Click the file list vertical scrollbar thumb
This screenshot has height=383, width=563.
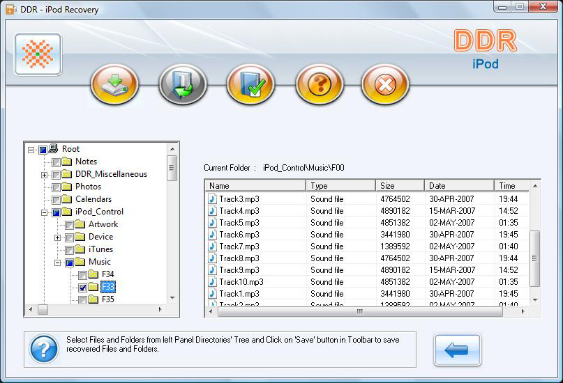click(x=534, y=258)
